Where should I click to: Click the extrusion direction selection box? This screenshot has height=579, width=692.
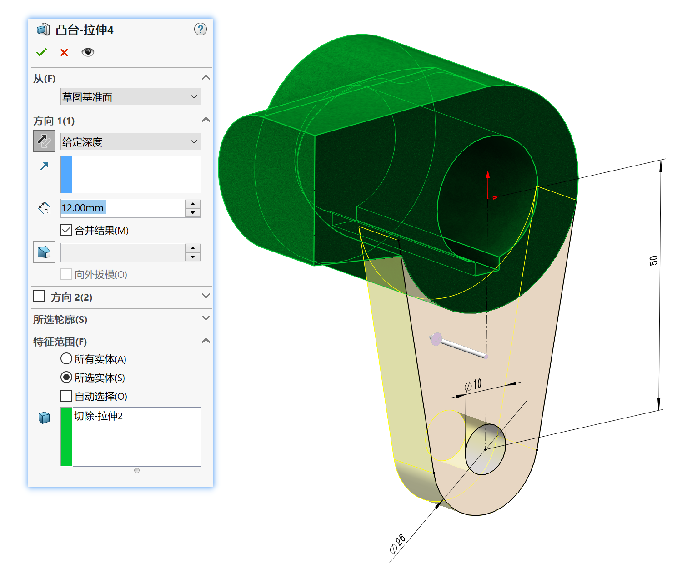[x=137, y=175]
